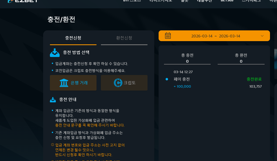Select the 크립토 deposit method

[x=124, y=83]
